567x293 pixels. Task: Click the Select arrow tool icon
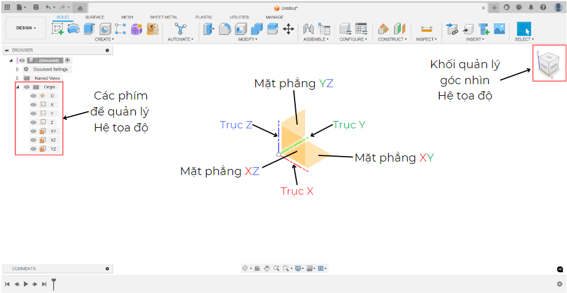(524, 28)
